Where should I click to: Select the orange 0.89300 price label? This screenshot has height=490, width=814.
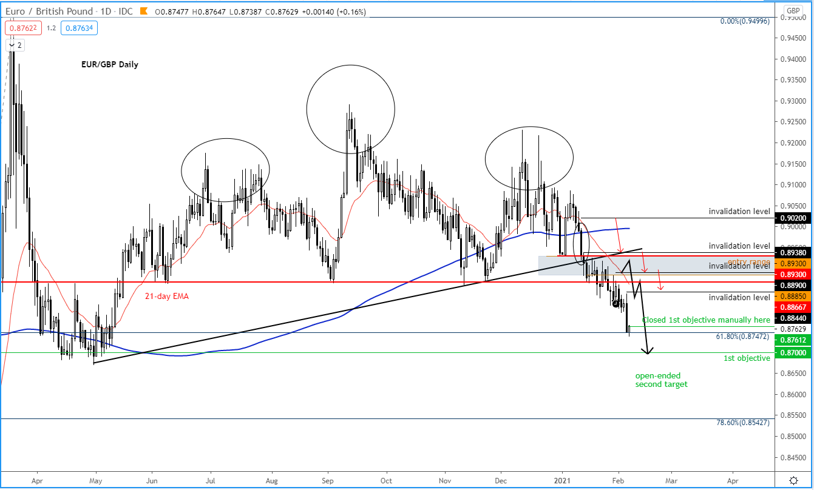point(793,264)
